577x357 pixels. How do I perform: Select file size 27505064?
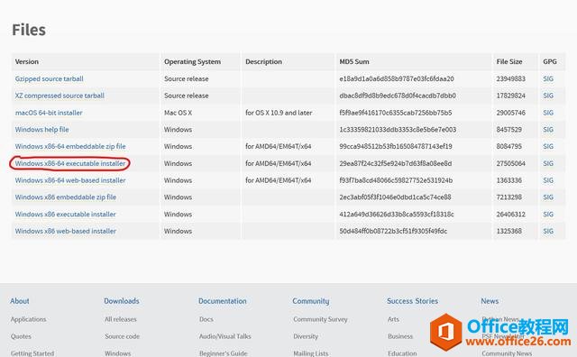tap(511, 163)
